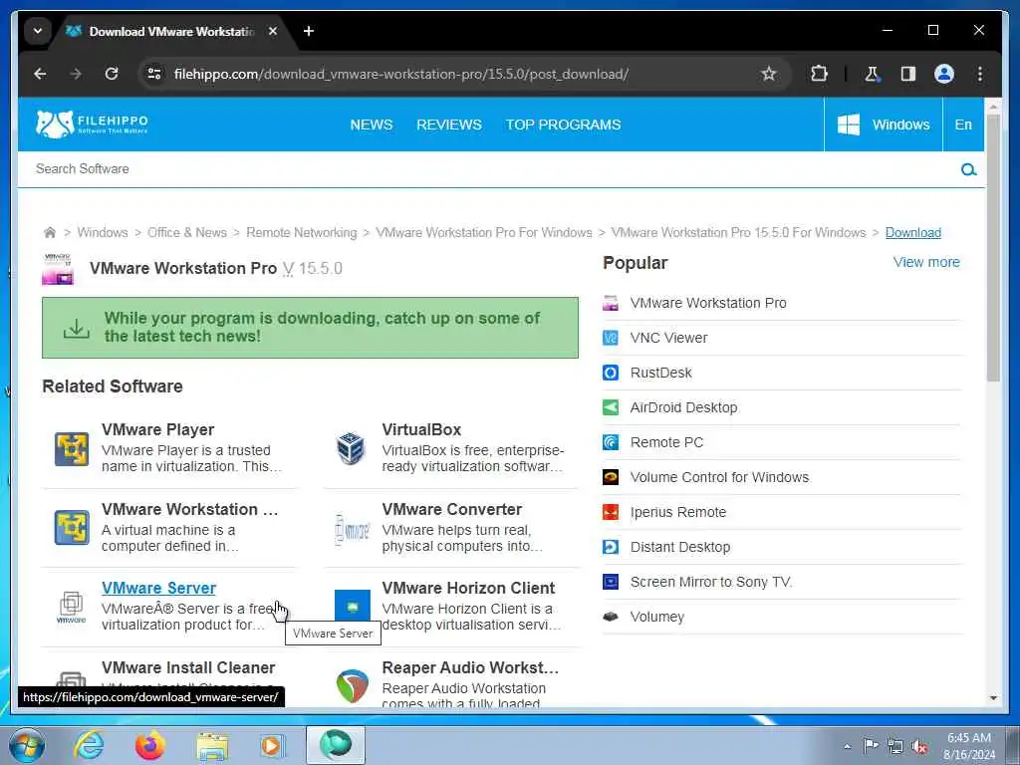Click the green downloading news banner

310,328
